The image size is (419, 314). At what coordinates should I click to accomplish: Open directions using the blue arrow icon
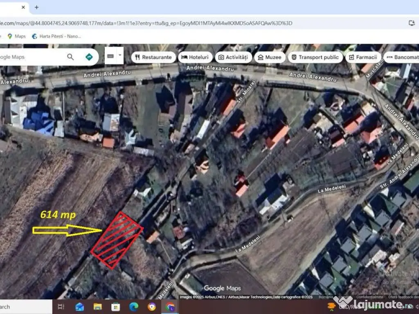click(x=89, y=57)
